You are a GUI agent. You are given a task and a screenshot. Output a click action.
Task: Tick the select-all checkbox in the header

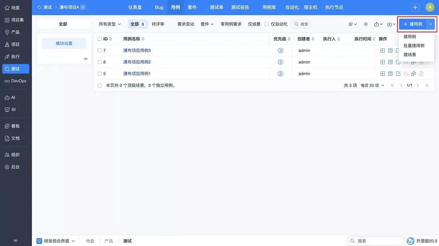pyautogui.click(x=100, y=38)
